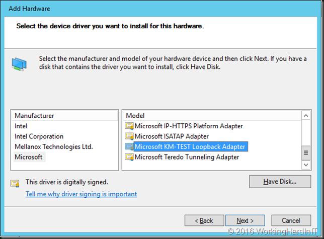Screen dimensions: 324x239
Task: Click the digitally signed driver certificate icon
Action: click(15, 183)
